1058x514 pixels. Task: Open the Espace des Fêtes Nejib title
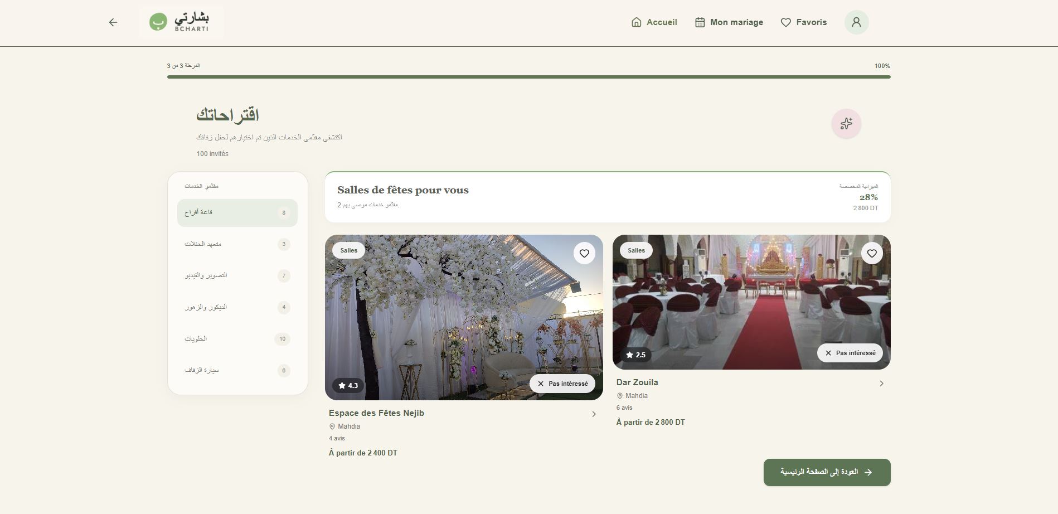[376, 413]
